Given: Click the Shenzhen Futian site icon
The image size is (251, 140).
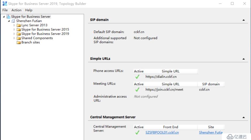Looking at the screenshot, I should tap(13, 21).
